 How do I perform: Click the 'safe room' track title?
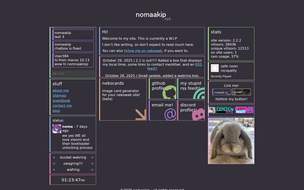229,66
